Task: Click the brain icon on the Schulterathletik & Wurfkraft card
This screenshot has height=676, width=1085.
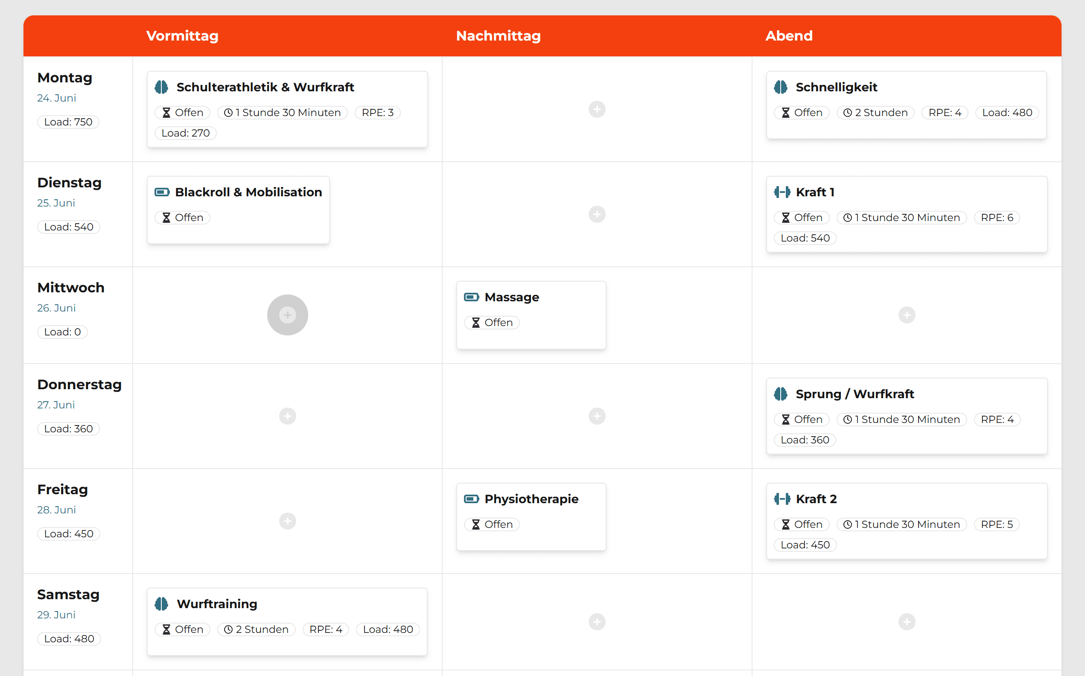Action: pyautogui.click(x=162, y=87)
